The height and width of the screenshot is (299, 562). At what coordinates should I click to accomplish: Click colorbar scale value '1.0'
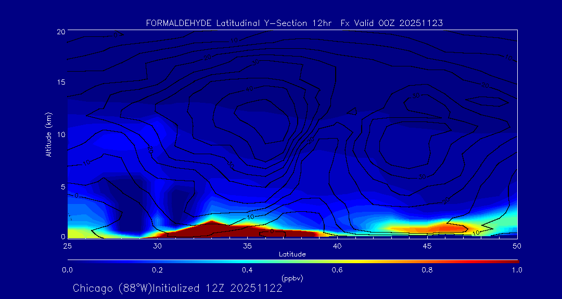(x=517, y=270)
